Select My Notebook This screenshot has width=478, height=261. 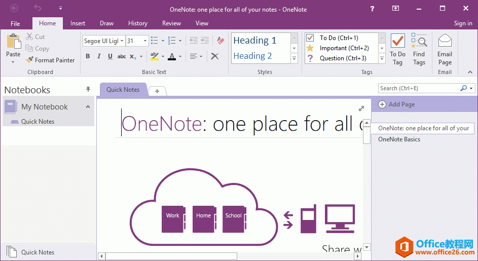point(45,107)
